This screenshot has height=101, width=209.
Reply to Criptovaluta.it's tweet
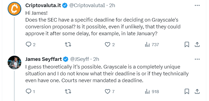pos(31,44)
